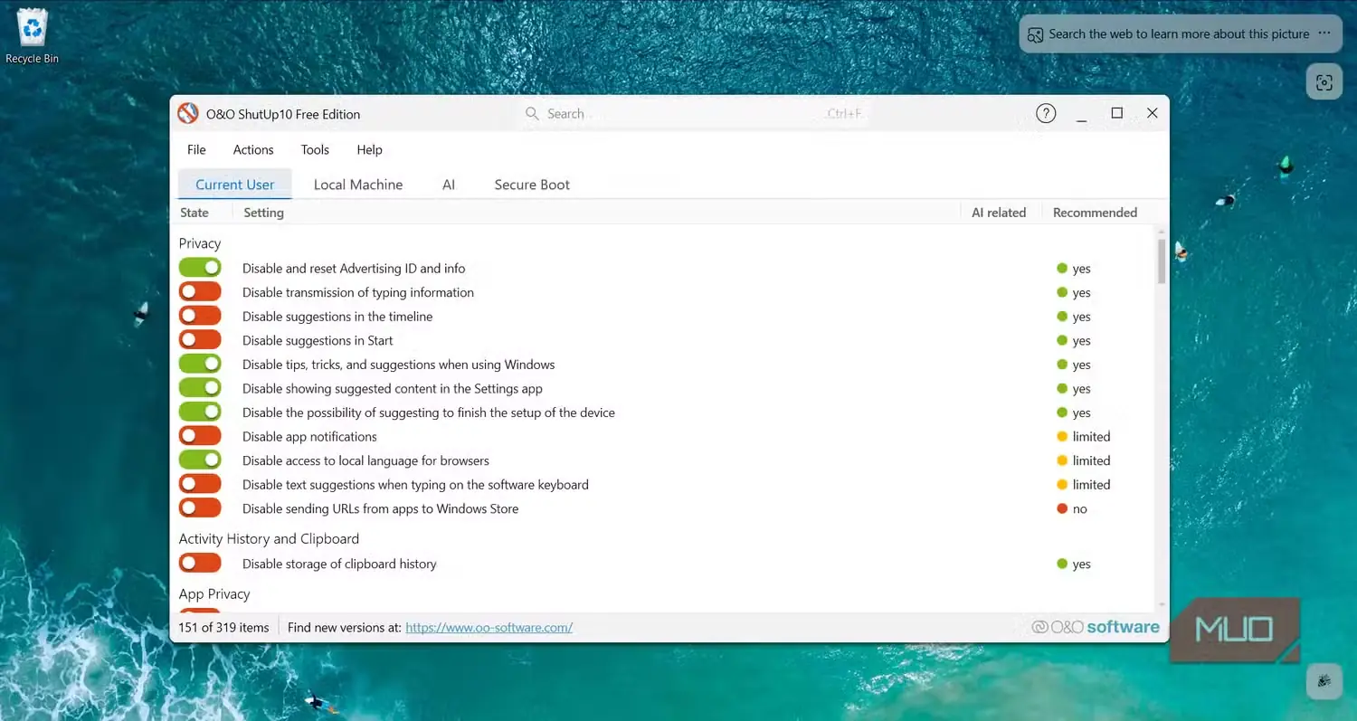This screenshot has height=721, width=1357.
Task: Enable software keyboard text suggestions switch
Action: pyautogui.click(x=200, y=484)
